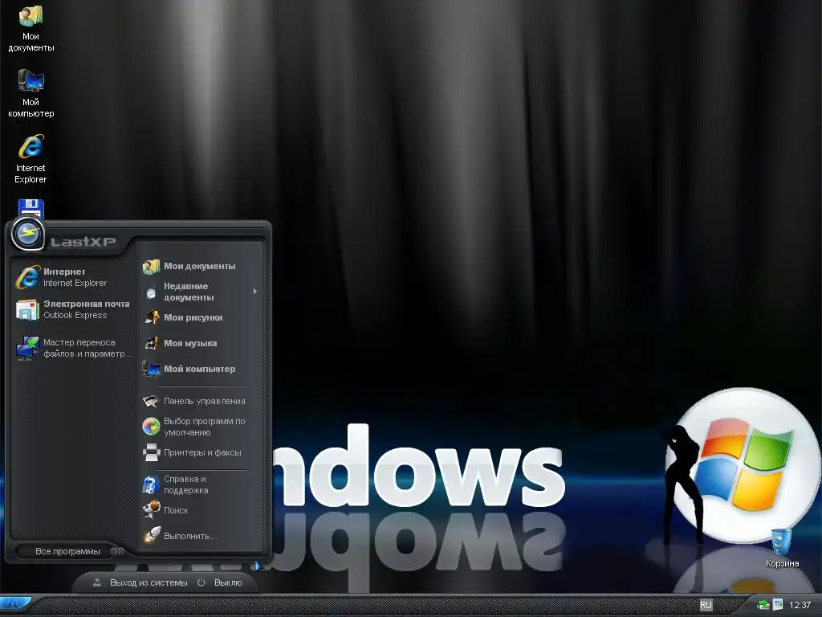822x617 pixels.
Task: Launch Мастер переноса файлов и параметров
Action: [73, 348]
